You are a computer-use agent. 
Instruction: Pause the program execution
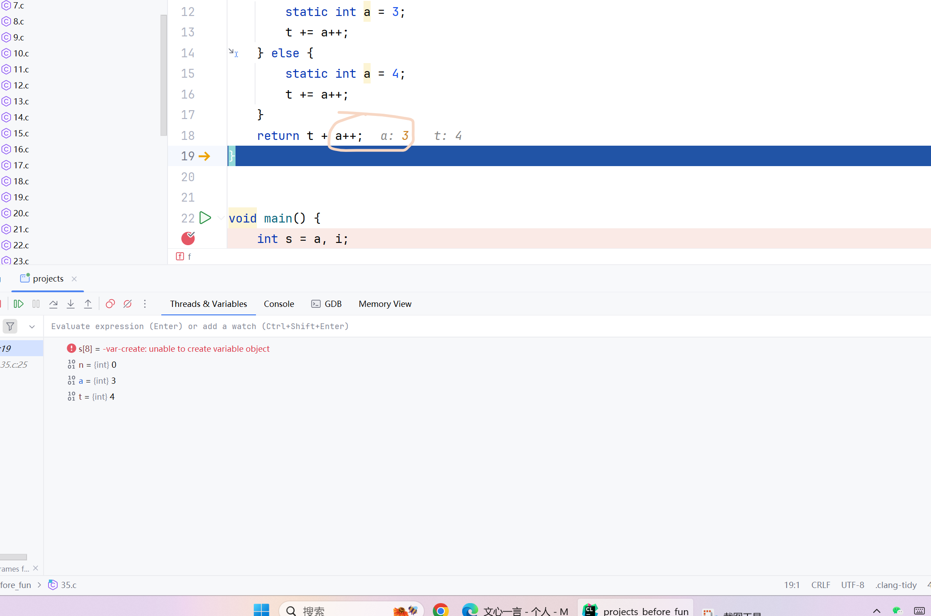(36, 304)
